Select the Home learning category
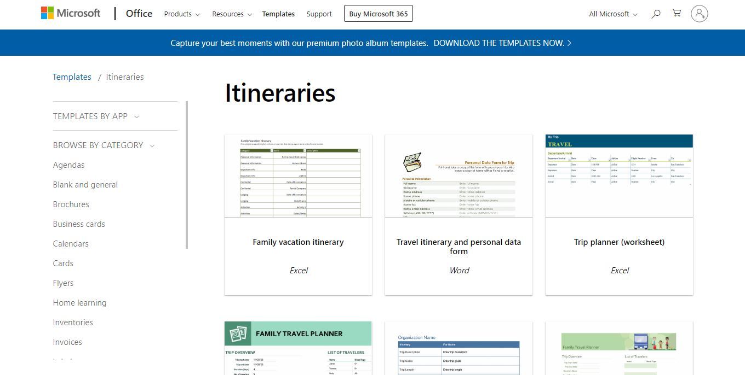The image size is (745, 375). click(79, 303)
